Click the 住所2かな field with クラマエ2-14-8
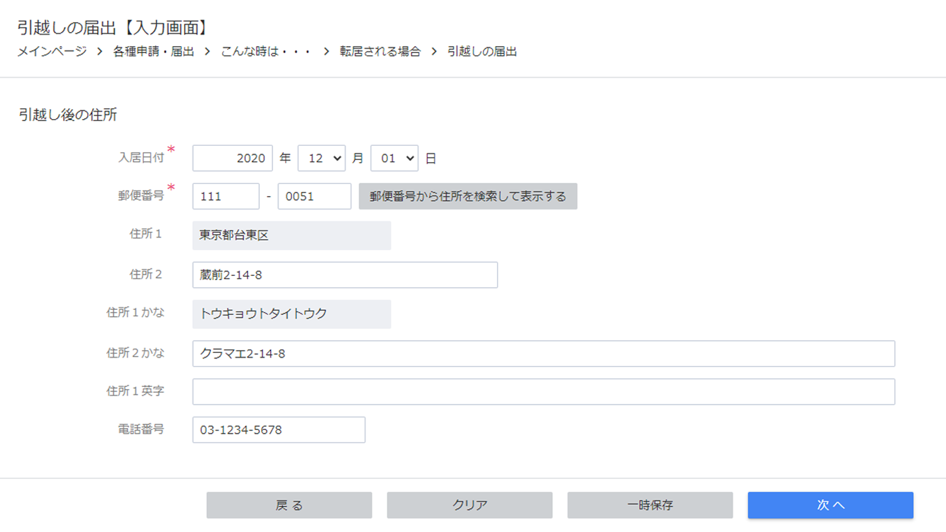Screen dimensions: 946x532 (x=543, y=353)
